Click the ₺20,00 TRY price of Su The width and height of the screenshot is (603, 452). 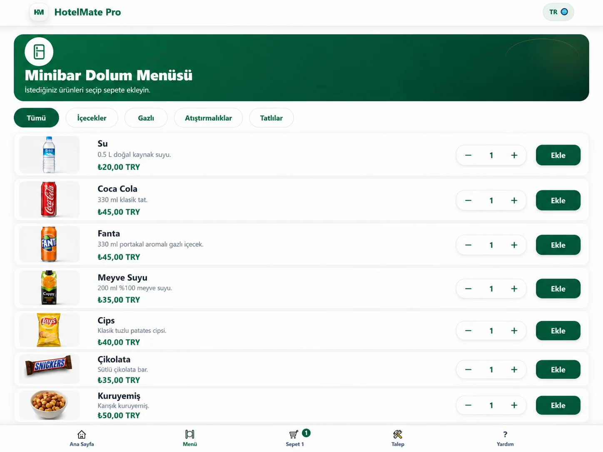coord(119,167)
